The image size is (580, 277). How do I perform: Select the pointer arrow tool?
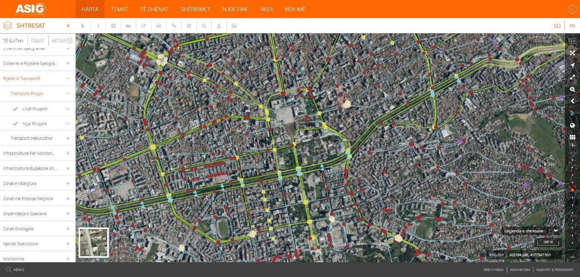(x=83, y=26)
